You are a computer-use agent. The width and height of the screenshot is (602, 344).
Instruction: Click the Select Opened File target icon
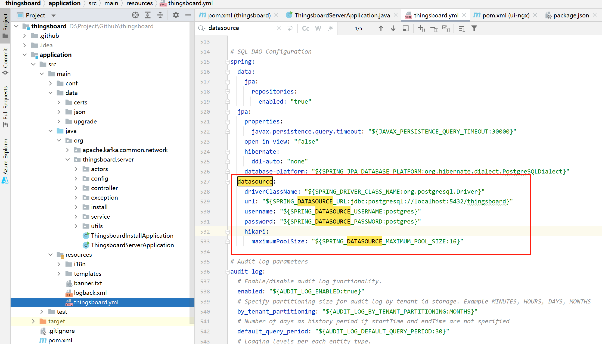coord(135,15)
